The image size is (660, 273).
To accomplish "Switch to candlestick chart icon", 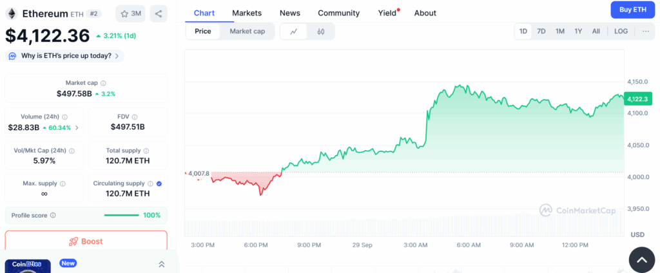I will point(320,31).
